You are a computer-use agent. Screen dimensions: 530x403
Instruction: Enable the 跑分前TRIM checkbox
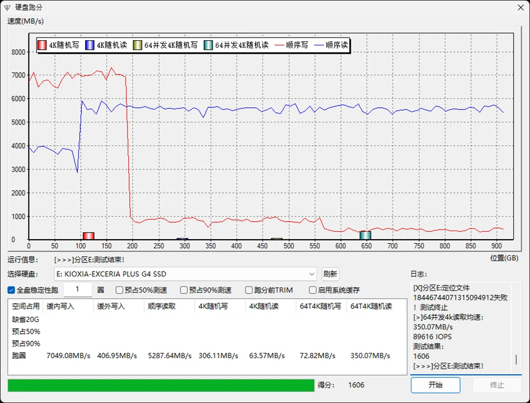249,290
